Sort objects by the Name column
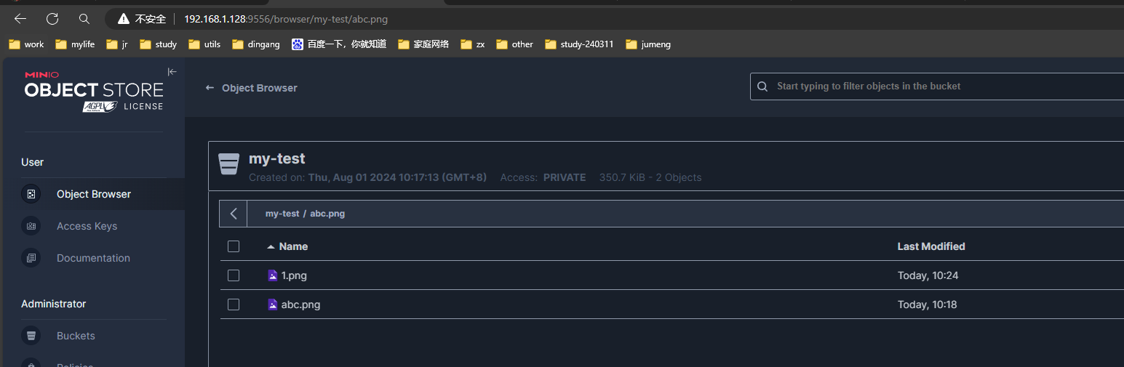Viewport: 1124px width, 367px height. click(293, 246)
